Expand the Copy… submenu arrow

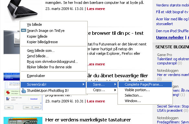click(x=115, y=90)
